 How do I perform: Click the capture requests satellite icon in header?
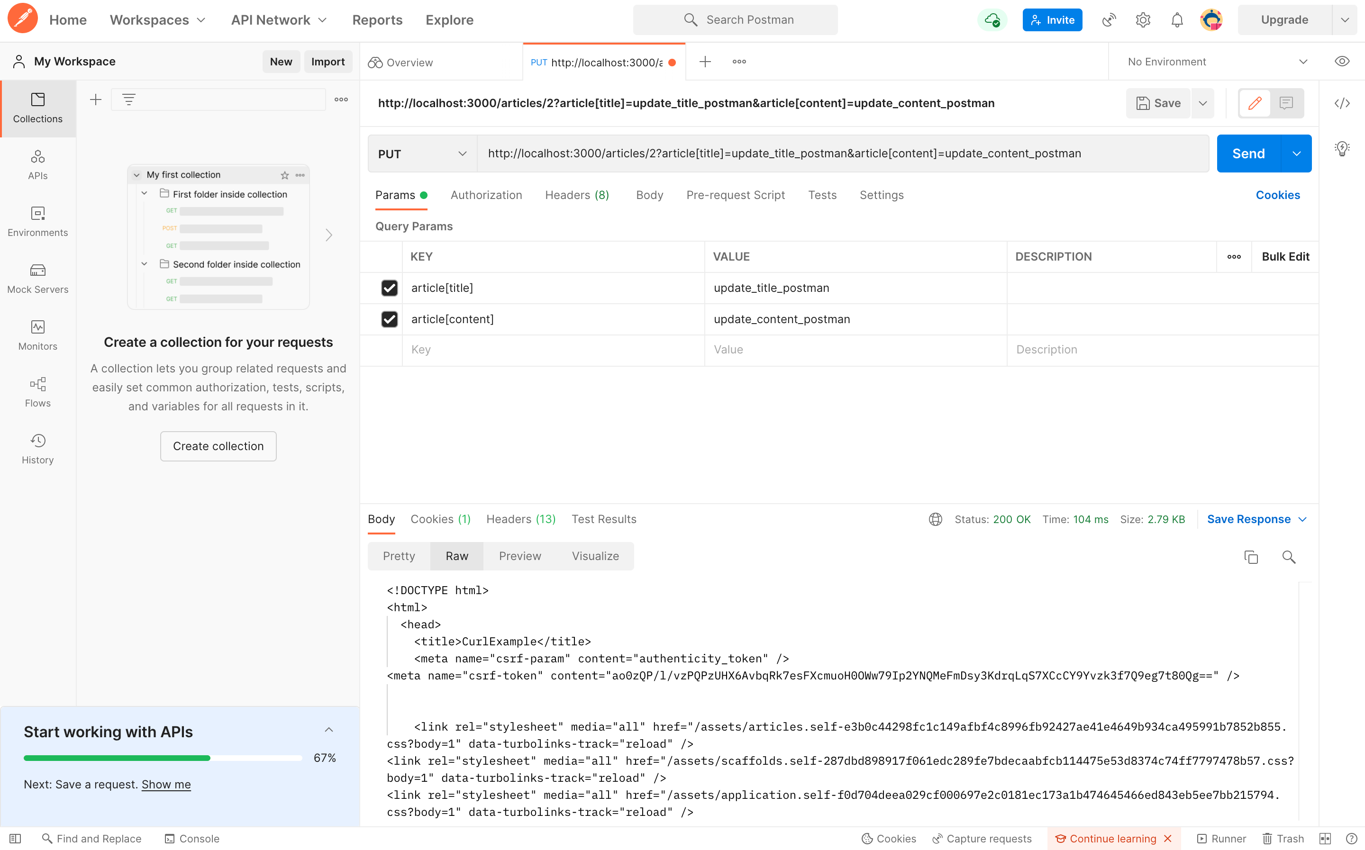(1109, 20)
